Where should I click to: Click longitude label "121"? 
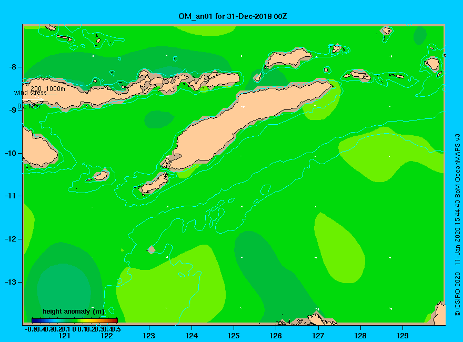tap(64, 336)
